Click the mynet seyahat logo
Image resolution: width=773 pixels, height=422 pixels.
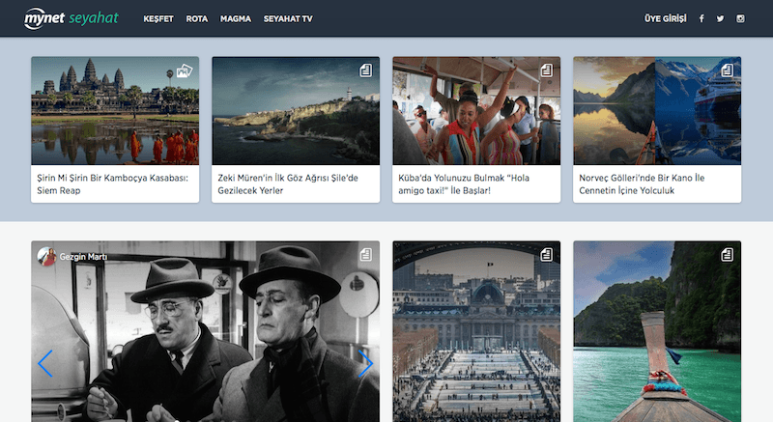[71, 18]
